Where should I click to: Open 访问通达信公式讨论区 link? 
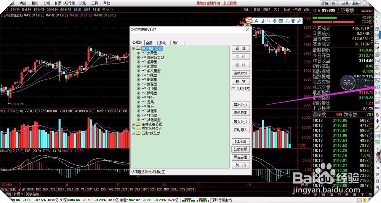148,172
